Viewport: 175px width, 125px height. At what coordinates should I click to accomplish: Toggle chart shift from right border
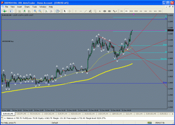[51, 11]
